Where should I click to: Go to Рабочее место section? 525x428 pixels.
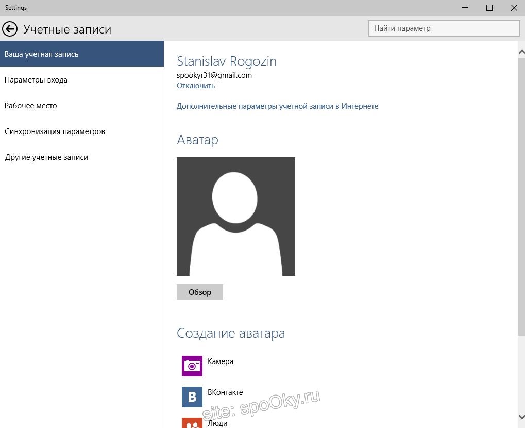tap(31, 106)
